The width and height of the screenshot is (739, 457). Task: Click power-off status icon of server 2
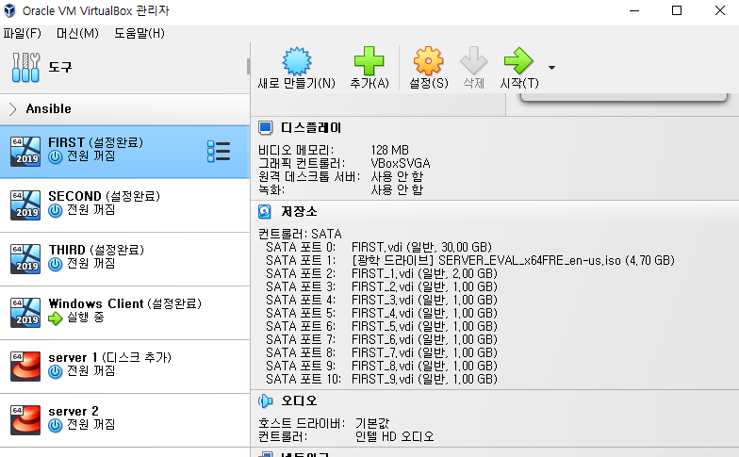coord(55,426)
